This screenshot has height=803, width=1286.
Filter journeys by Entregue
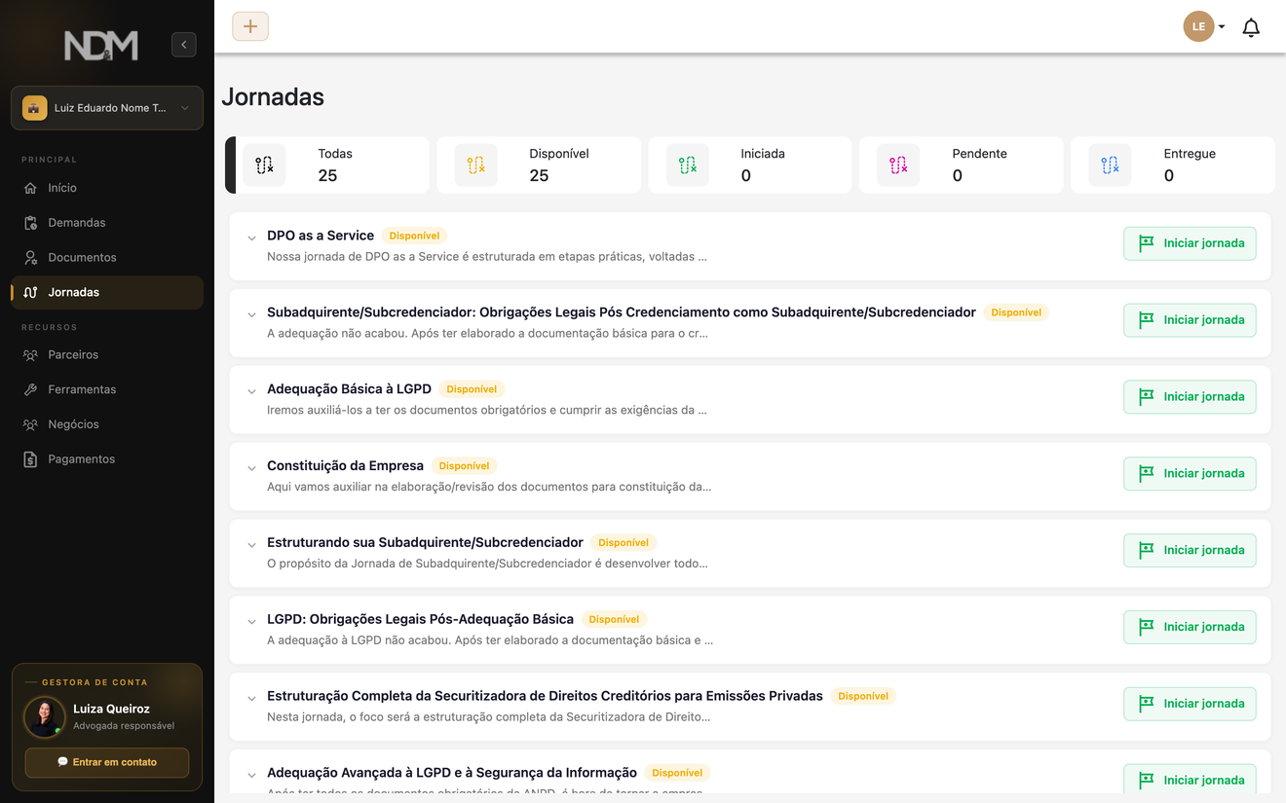click(x=1173, y=164)
